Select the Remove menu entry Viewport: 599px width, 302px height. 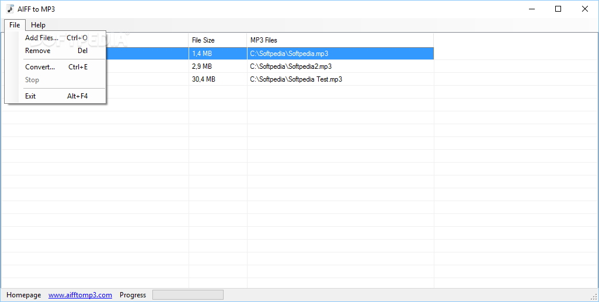[56, 51]
